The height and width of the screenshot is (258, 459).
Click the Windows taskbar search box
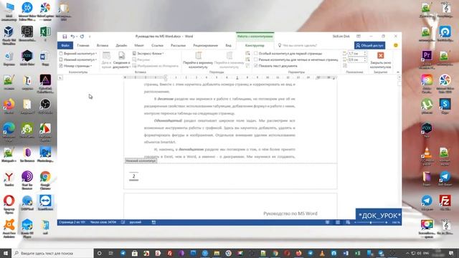(52, 253)
